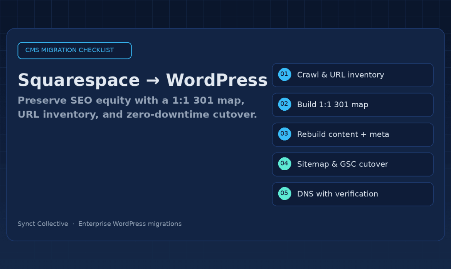This screenshot has height=269, width=451.
Task: Select the 04 numbered circle badge
Action: (x=284, y=164)
